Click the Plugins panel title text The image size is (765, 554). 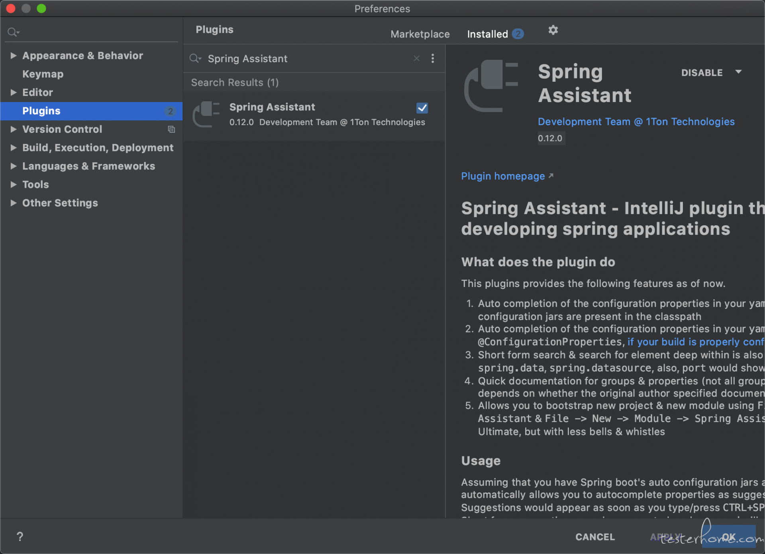click(x=214, y=29)
